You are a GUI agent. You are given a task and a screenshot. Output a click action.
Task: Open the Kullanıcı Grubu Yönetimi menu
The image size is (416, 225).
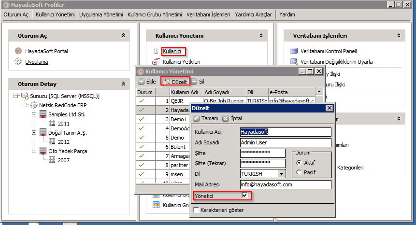155,14
